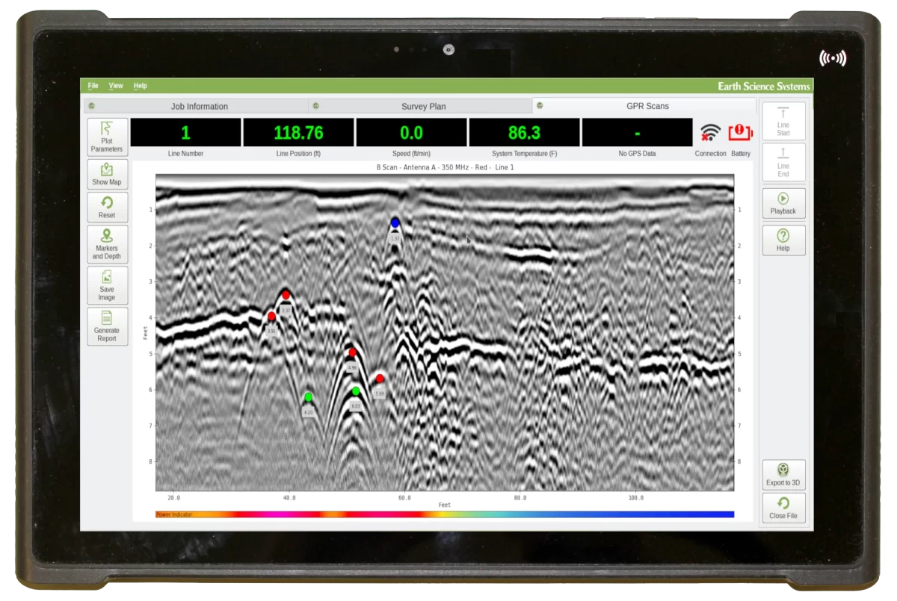
Task: Open the Markers and Depth tool
Action: pos(106,244)
